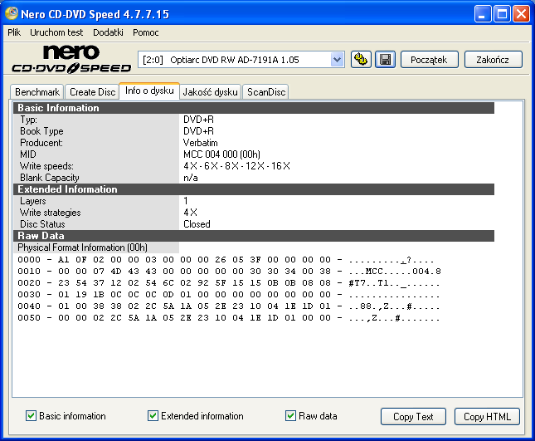Click the raw data row 0050
This screenshot has height=441, width=535.
click(x=229, y=318)
